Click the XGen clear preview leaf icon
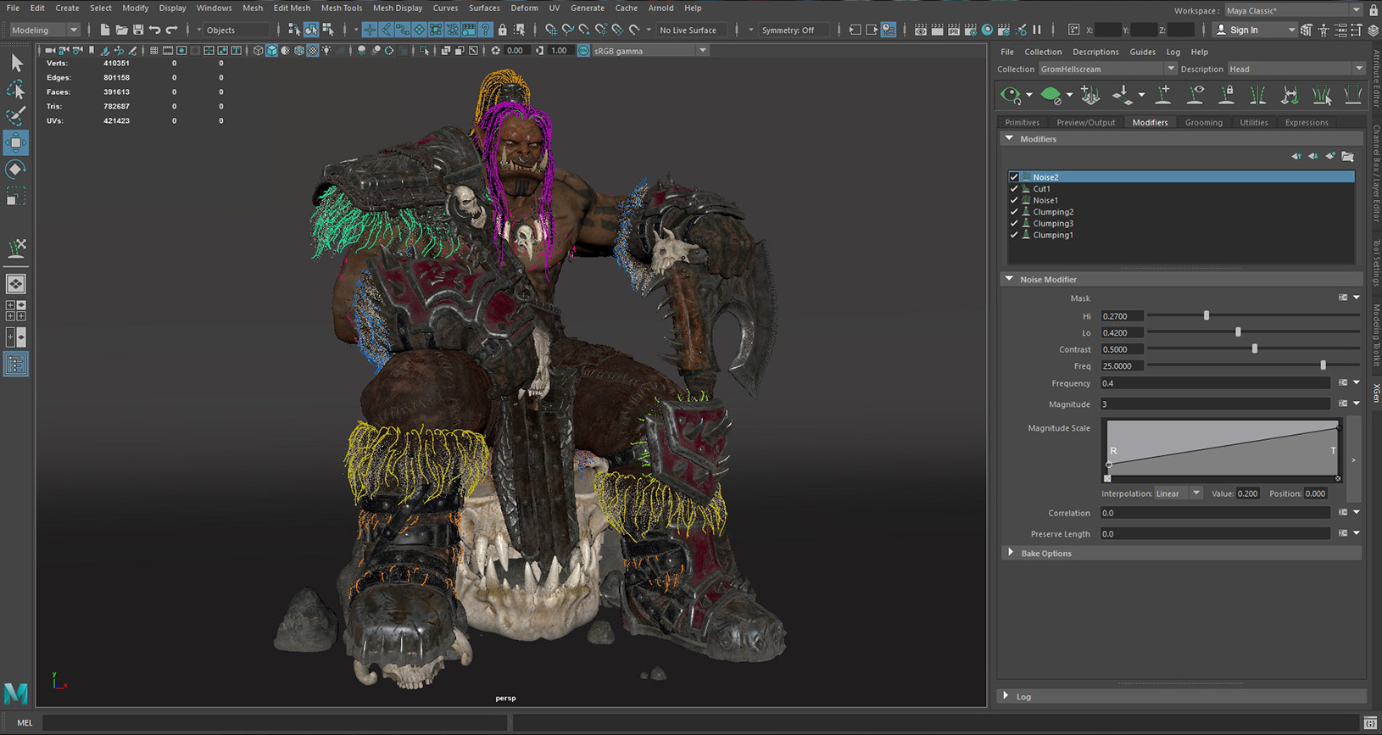 tap(1050, 95)
